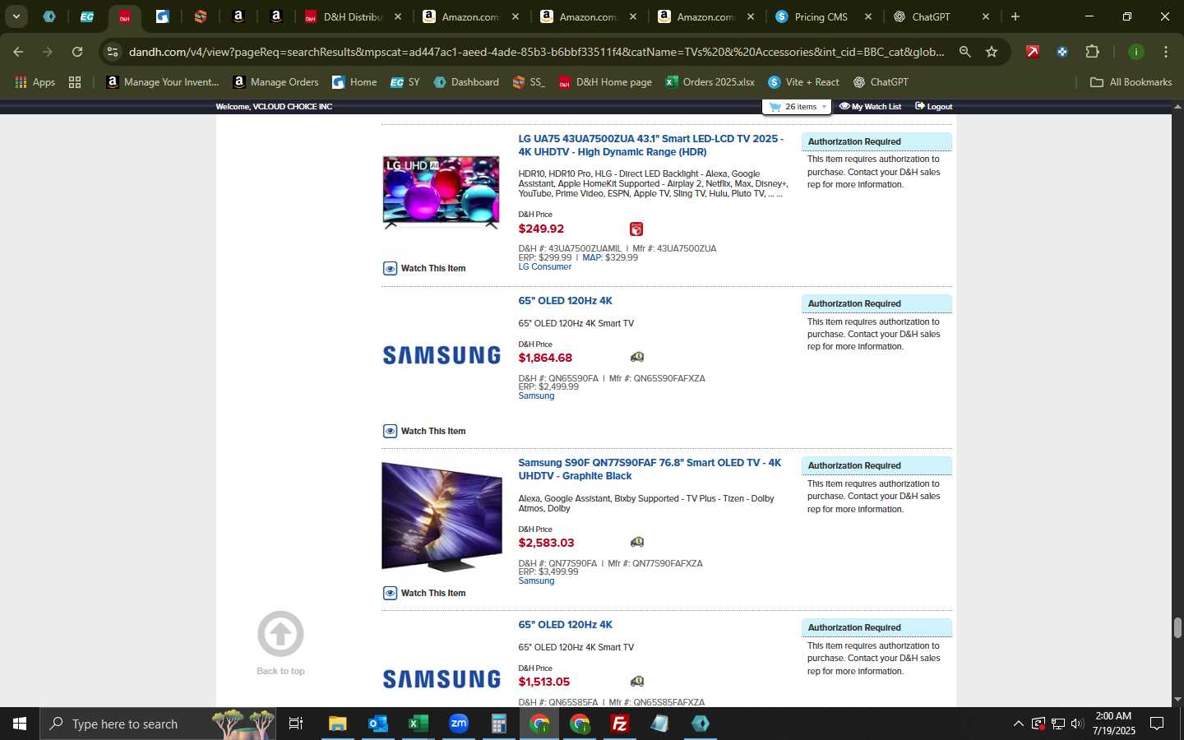Open the shopping cart showing 26 items
The width and height of the screenshot is (1184, 740).
point(798,107)
